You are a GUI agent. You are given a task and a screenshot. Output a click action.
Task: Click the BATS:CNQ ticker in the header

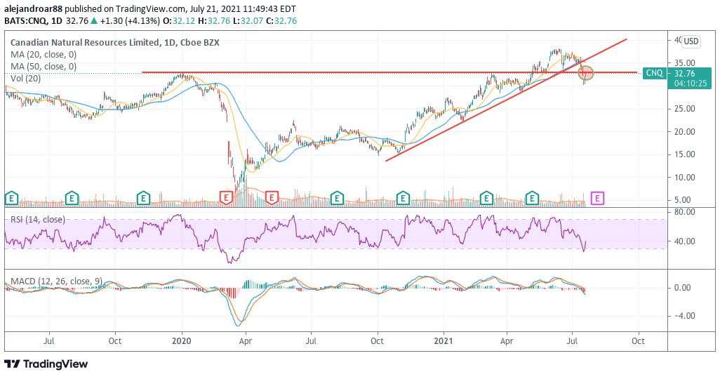click(25, 20)
